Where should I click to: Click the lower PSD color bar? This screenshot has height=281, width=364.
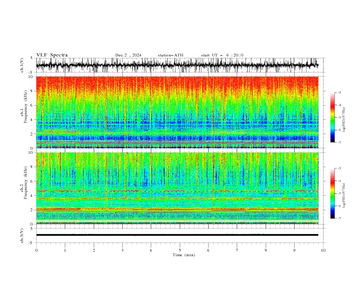point(332,193)
